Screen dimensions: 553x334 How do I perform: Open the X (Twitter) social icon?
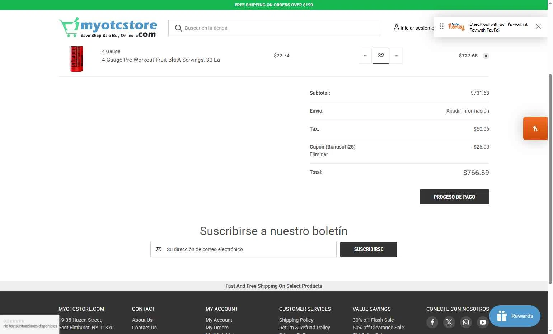pyautogui.click(x=449, y=322)
